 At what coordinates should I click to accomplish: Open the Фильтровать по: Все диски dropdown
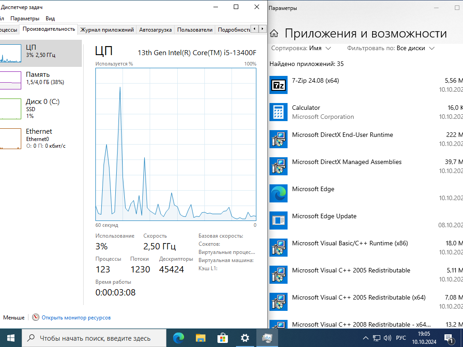coord(391,48)
